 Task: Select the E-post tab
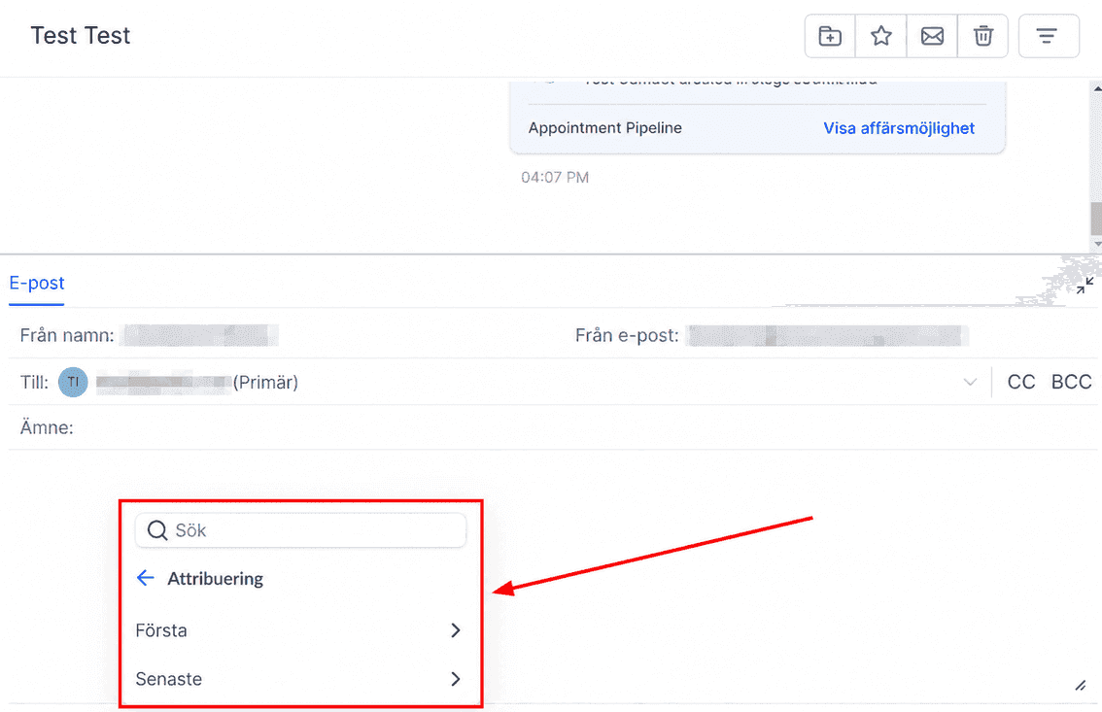37,283
